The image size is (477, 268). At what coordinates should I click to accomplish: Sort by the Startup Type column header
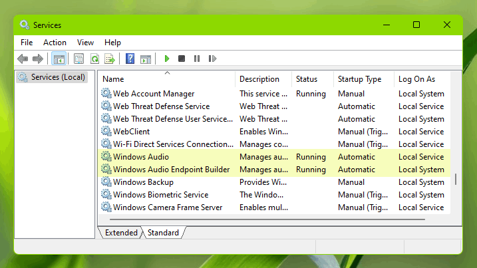[x=363, y=79]
